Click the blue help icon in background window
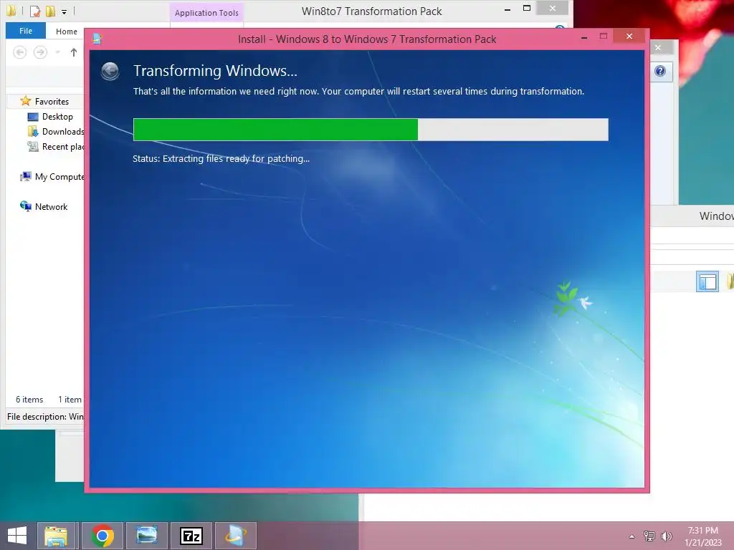734x550 pixels. click(660, 71)
